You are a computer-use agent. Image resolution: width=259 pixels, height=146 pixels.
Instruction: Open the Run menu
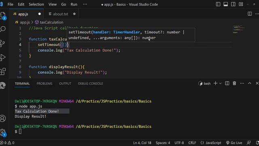pos(74,4)
